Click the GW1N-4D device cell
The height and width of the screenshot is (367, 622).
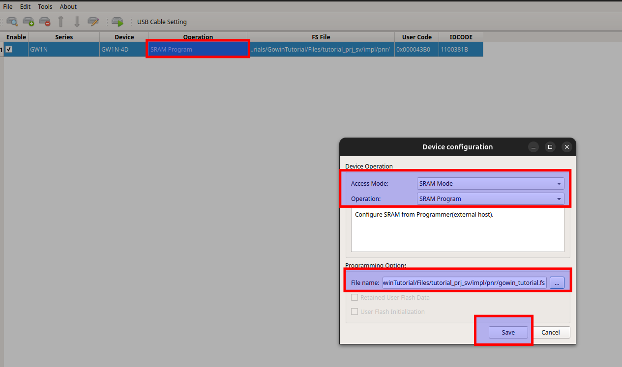click(x=124, y=49)
